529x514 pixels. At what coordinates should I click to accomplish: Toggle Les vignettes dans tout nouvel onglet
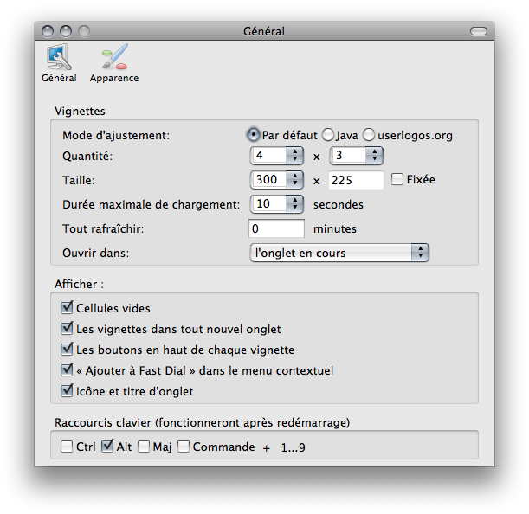pos(67,329)
